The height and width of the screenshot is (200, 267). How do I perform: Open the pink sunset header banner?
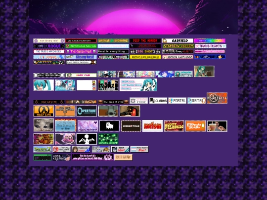(133, 17)
